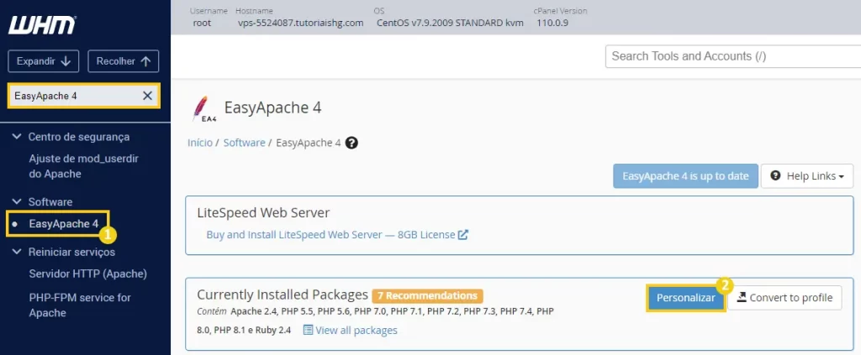This screenshot has height=355, width=861.
Task: Click the hostname vps-5524087.tutoriaishg.com text
Action: click(300, 23)
